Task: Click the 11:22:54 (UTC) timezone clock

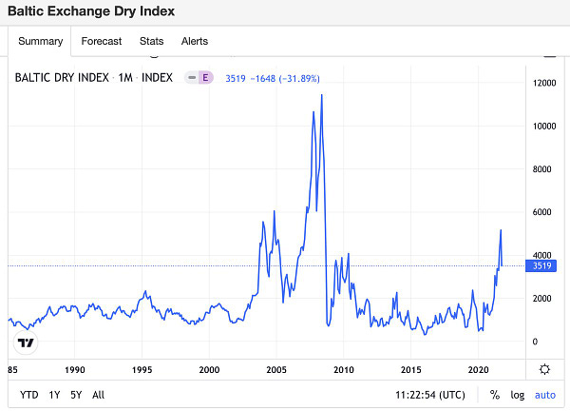Action: (x=430, y=395)
